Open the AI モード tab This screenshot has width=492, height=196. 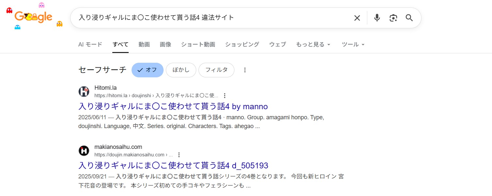[90, 45]
